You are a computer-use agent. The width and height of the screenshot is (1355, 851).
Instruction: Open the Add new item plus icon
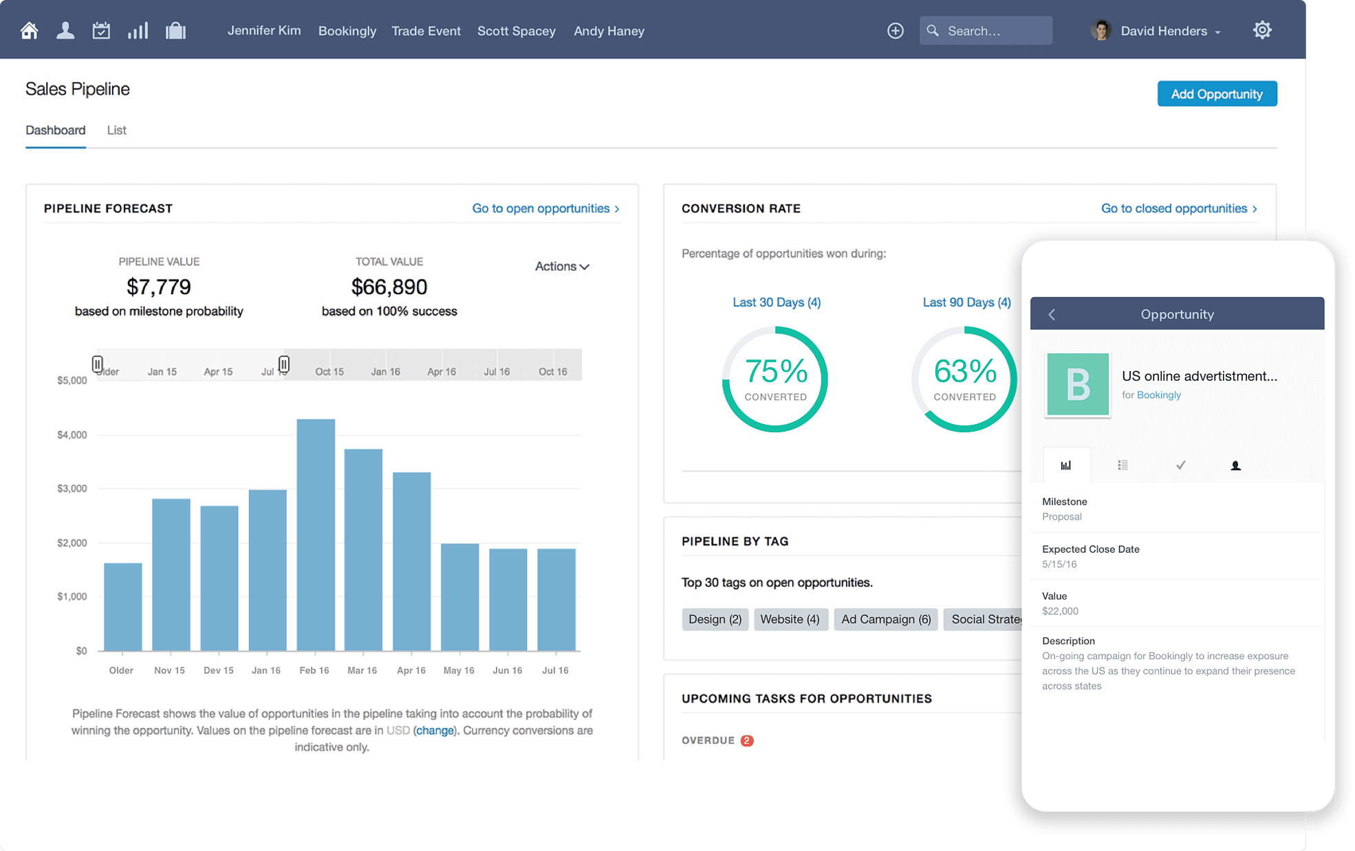[x=895, y=30]
